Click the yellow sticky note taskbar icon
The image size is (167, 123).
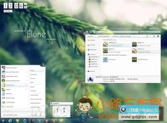click(61, 121)
